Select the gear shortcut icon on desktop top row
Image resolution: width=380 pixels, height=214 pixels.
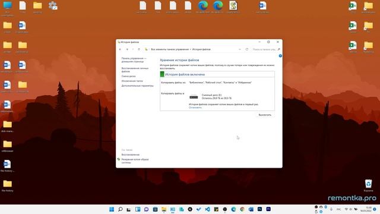53,6
